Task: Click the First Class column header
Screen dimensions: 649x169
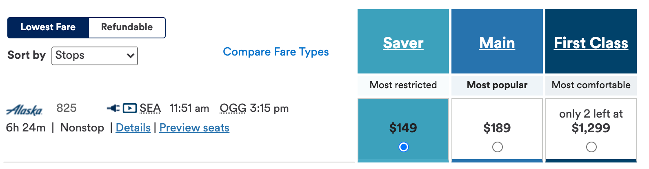Action: [591, 43]
